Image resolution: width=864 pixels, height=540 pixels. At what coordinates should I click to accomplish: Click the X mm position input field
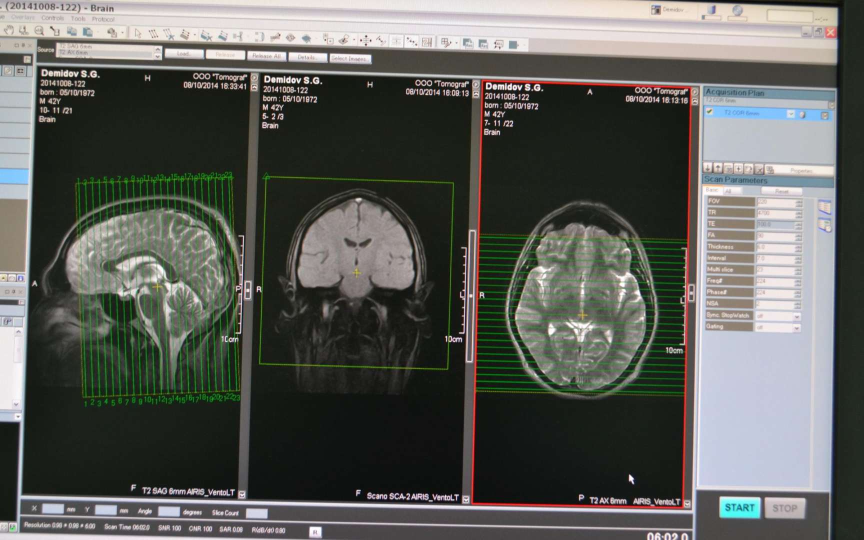pos(52,509)
